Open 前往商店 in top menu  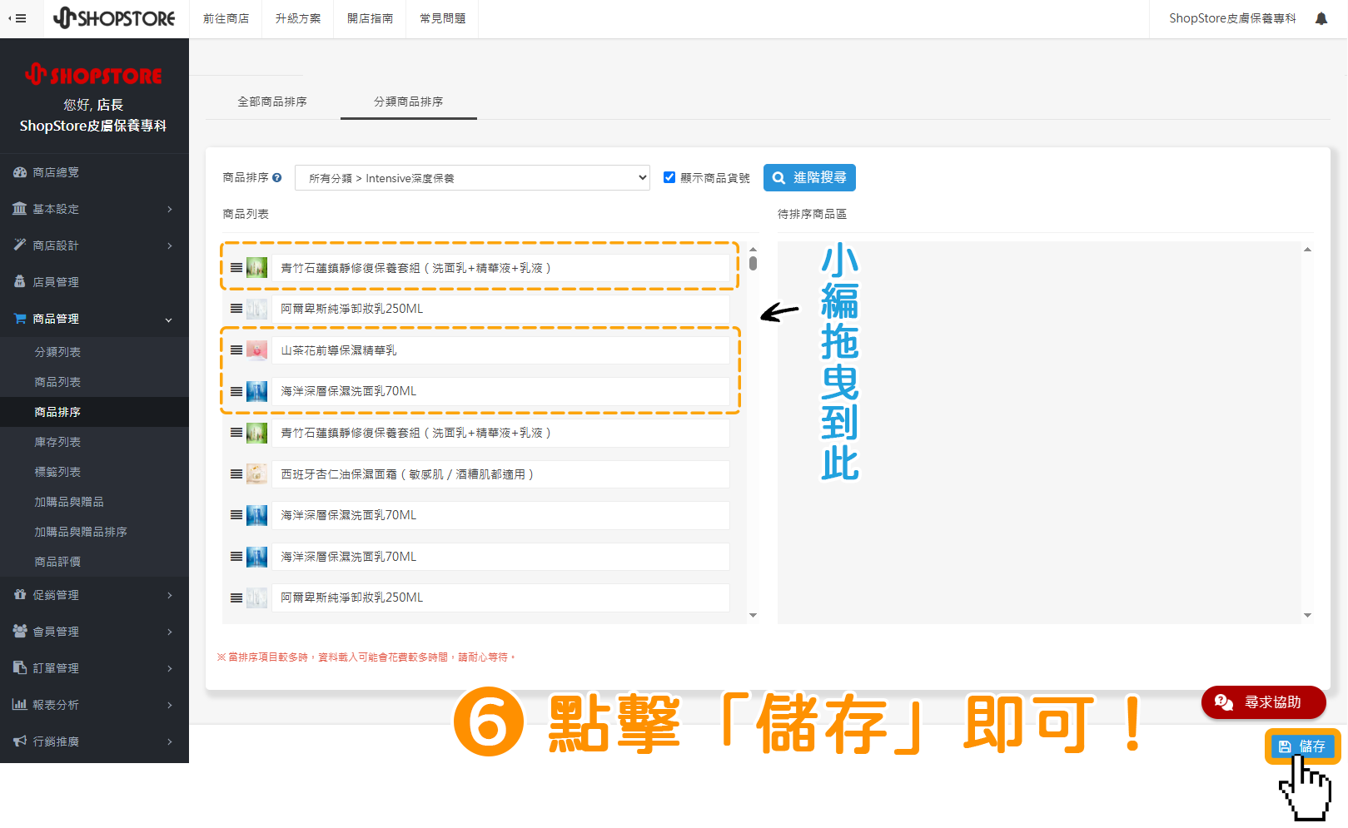pos(226,18)
